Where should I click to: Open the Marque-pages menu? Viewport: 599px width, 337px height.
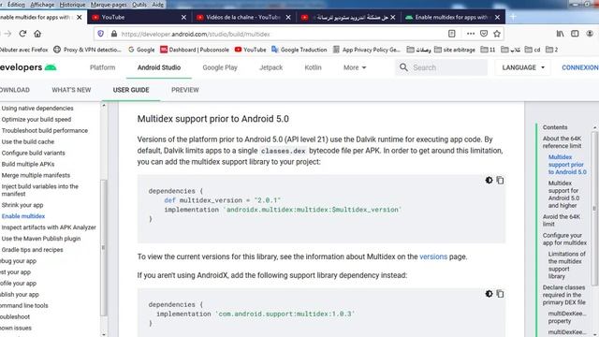coord(109,5)
